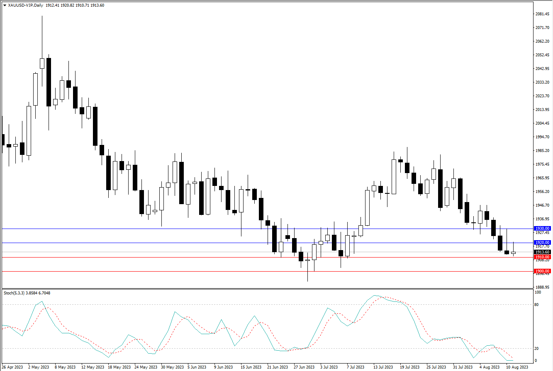Select the red 1900.00 price label
Image resolution: width=553 pixels, height=371 pixels.
[542, 271]
